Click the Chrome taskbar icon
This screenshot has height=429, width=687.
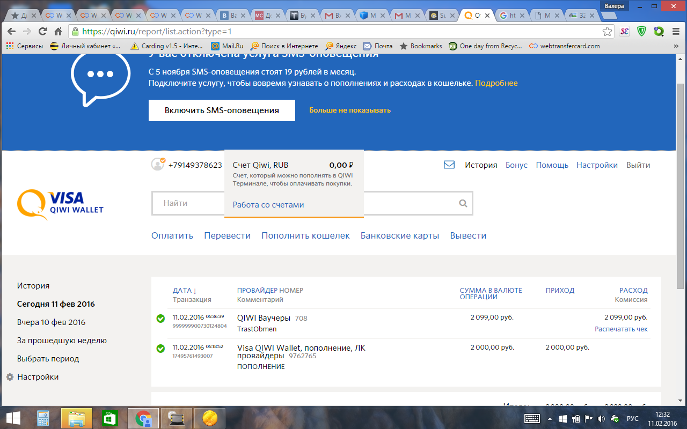(143, 418)
